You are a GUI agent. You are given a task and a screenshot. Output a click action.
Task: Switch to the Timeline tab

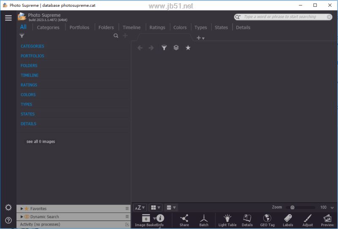pos(131,27)
